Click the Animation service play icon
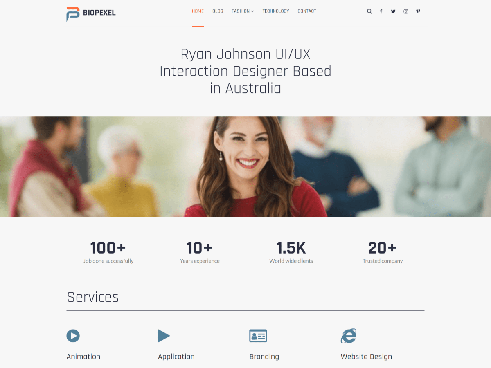This screenshot has width=491, height=368. pos(73,336)
